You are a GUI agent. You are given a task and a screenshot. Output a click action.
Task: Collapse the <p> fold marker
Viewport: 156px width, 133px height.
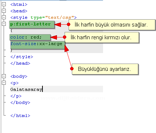tap(4, 83)
